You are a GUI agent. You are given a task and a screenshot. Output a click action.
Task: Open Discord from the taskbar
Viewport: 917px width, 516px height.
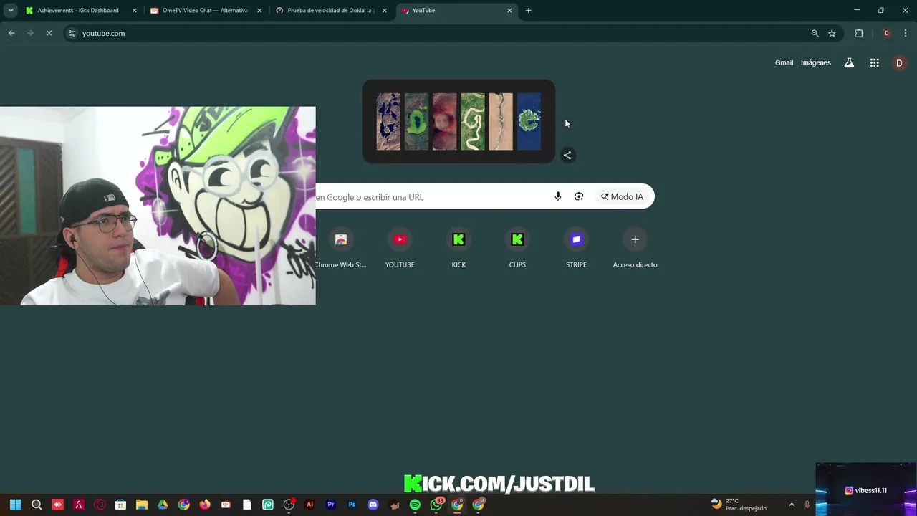click(x=373, y=505)
